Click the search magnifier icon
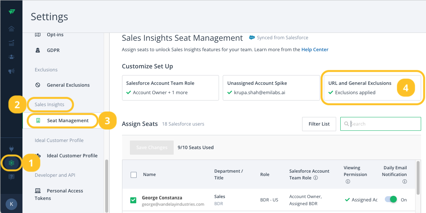 (x=346, y=124)
